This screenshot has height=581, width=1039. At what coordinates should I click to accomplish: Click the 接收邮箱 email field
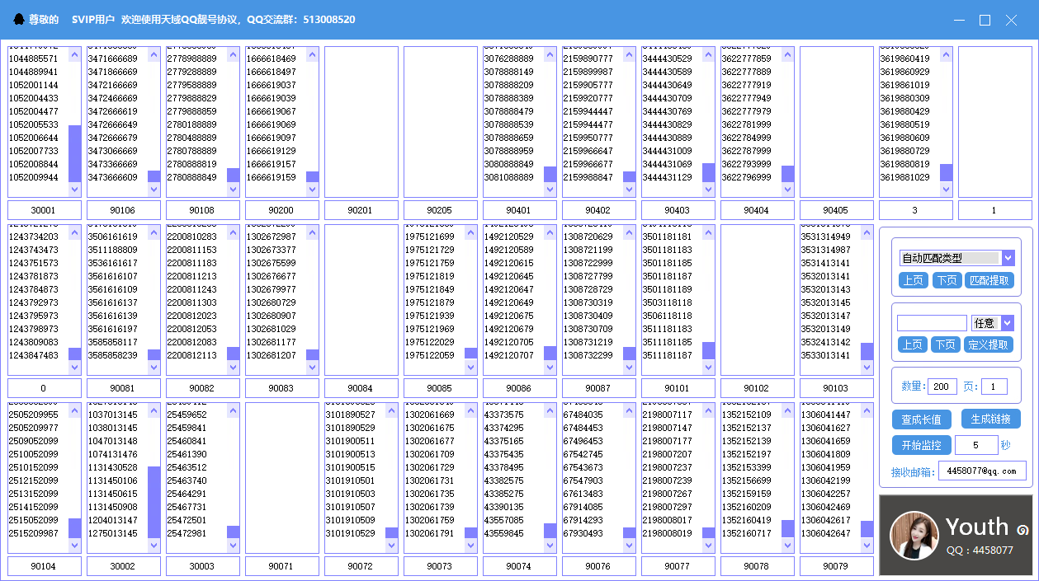click(982, 471)
